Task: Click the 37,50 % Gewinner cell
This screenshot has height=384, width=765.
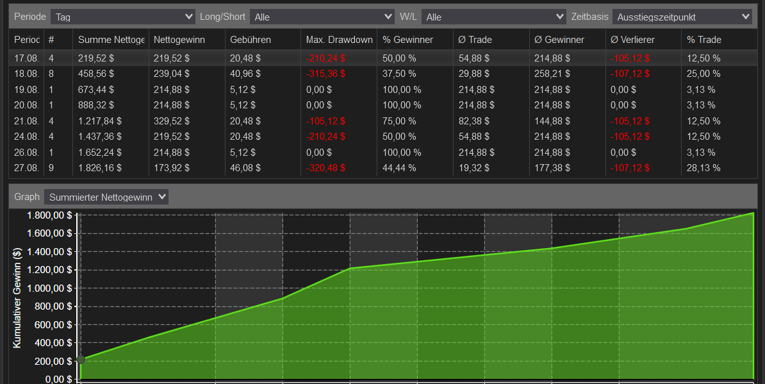Action: click(400, 74)
